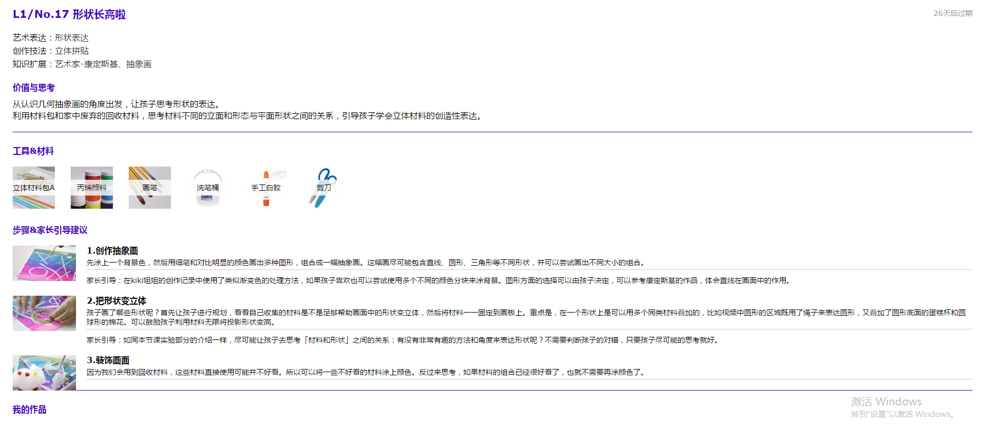Click the 激活 Windows watermark text

coord(886,402)
